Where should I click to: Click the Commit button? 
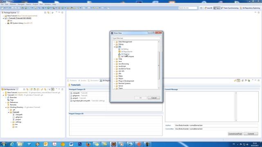[251, 134]
